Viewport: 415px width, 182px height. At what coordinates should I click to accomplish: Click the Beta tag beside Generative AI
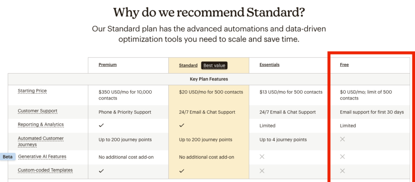point(8,157)
